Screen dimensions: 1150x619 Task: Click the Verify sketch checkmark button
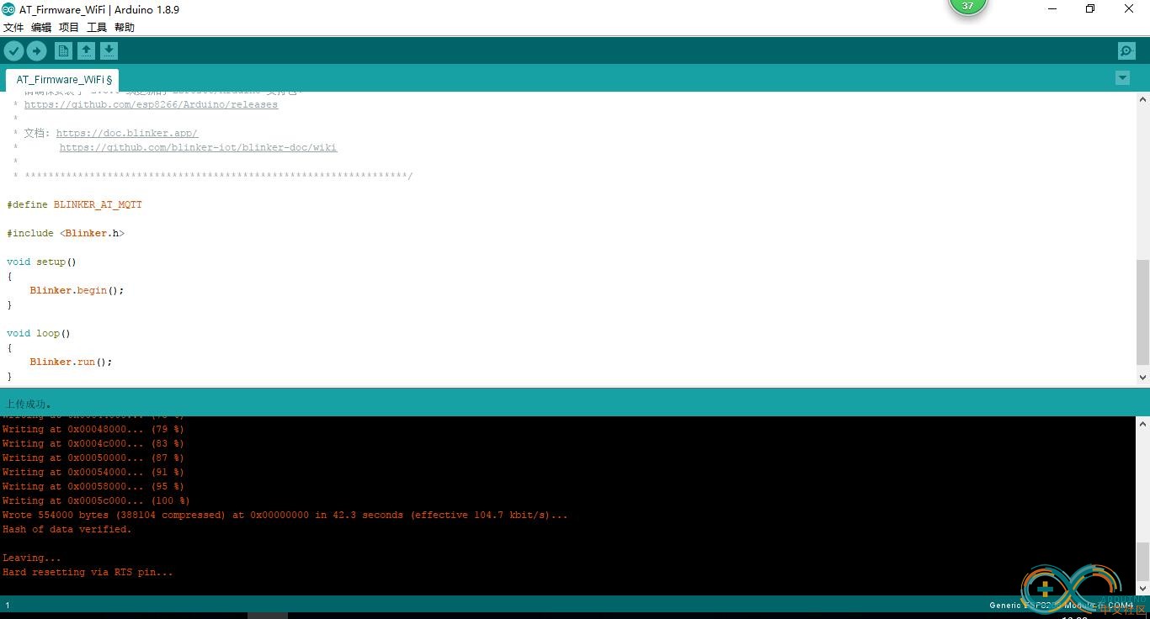[13, 50]
